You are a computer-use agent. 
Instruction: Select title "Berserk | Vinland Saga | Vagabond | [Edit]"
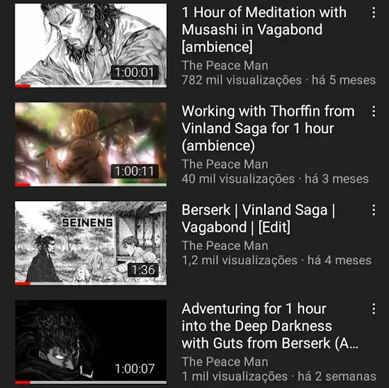258,219
